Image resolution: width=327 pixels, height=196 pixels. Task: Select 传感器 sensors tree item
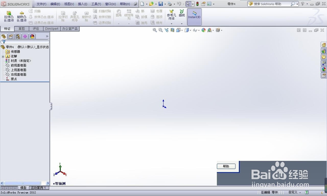point(13,51)
